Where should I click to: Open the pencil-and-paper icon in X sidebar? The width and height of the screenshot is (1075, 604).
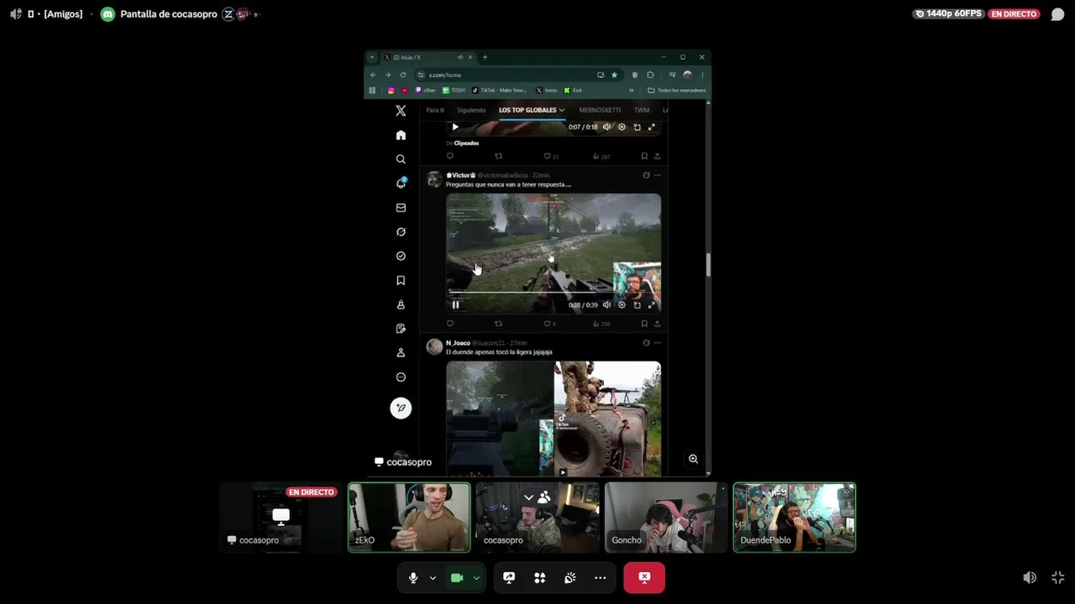[401, 329]
